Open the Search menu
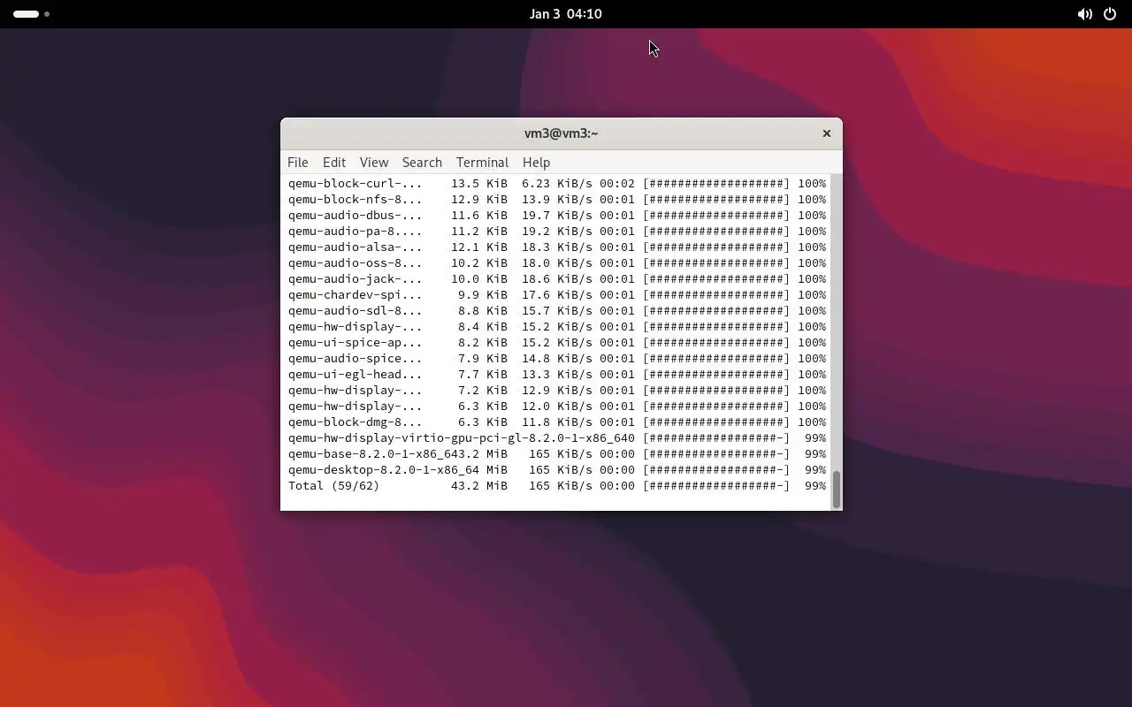The image size is (1132, 707). 422,163
